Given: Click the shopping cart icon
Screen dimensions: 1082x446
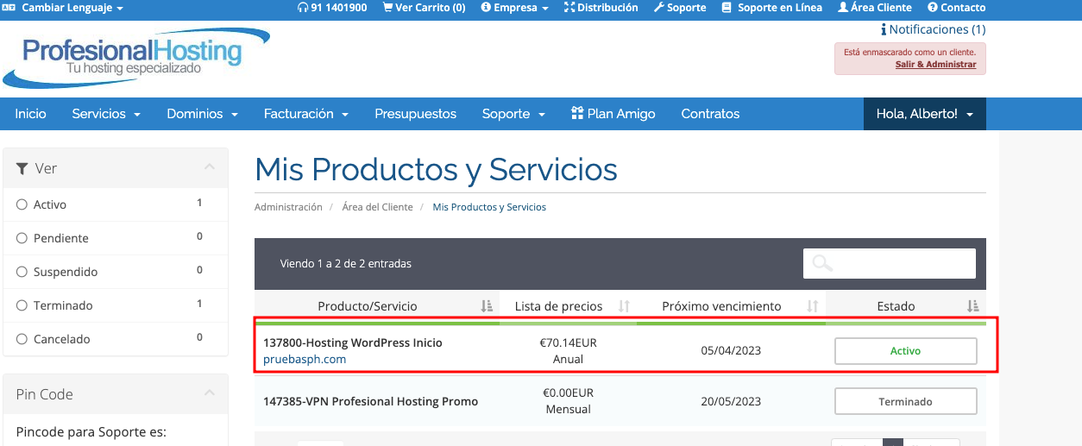Looking at the screenshot, I should [x=386, y=7].
